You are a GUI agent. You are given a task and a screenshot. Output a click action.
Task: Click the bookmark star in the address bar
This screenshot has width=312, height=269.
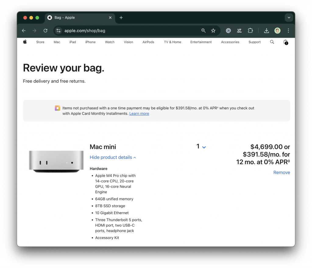coord(213,30)
